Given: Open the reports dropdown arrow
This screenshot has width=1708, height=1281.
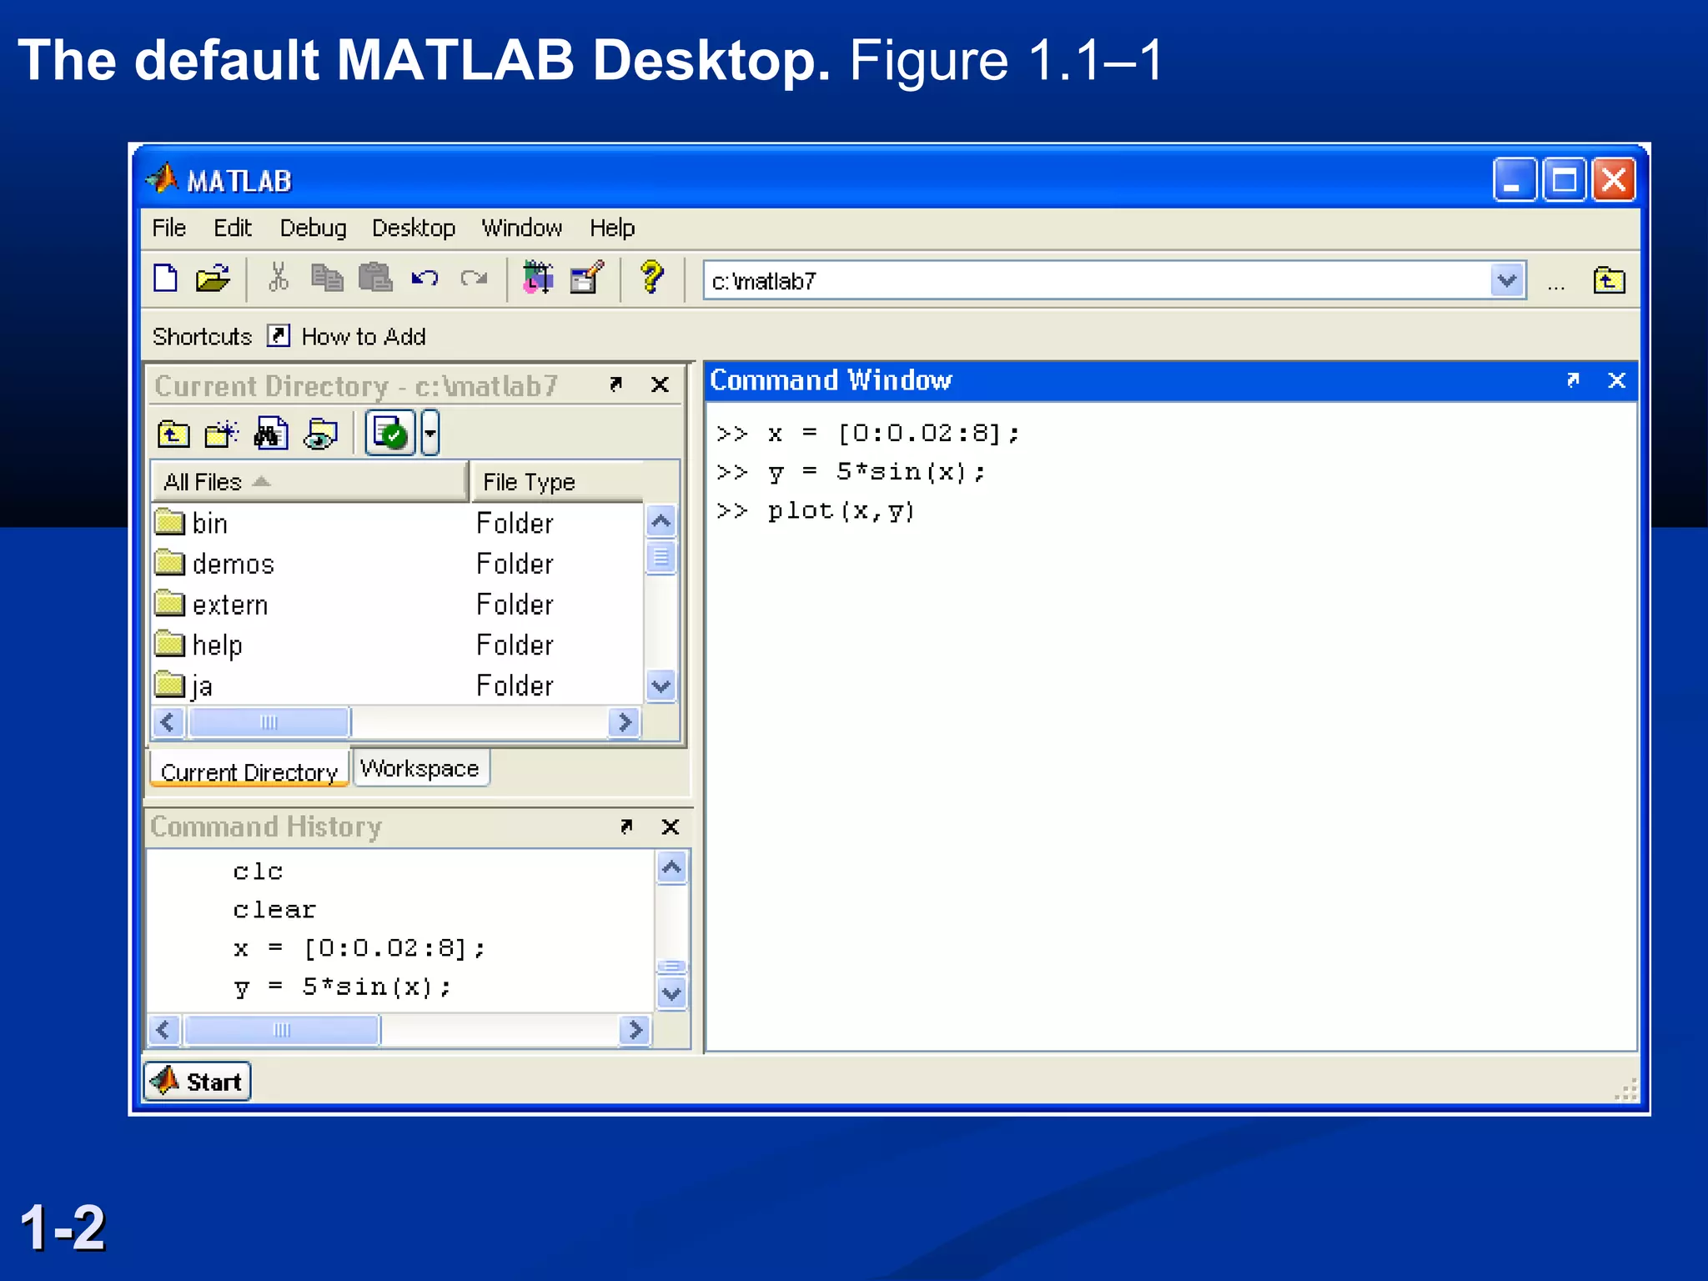Looking at the screenshot, I should (430, 433).
